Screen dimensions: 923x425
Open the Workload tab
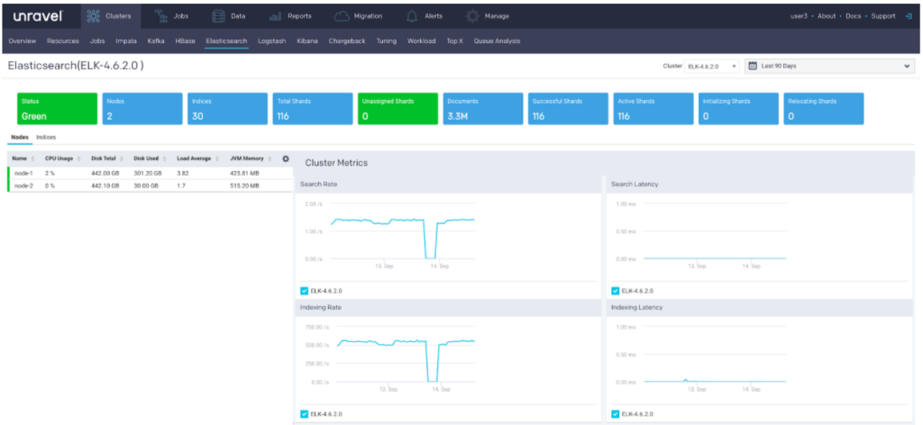coord(422,41)
